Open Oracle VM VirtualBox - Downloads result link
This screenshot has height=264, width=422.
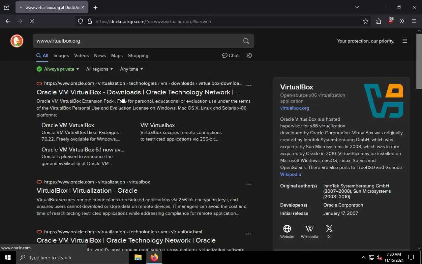point(138,92)
